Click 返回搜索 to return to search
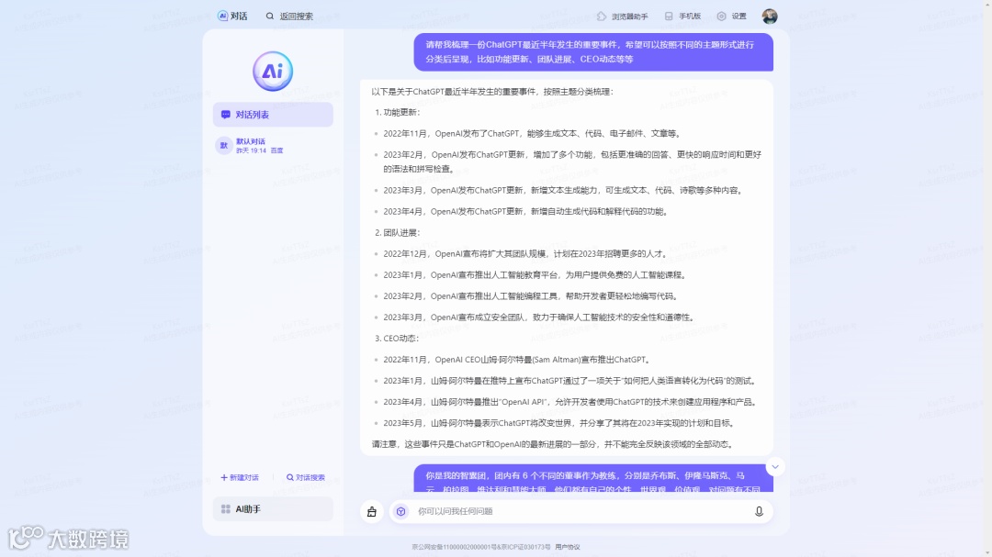The height and width of the screenshot is (557, 992). (x=289, y=16)
